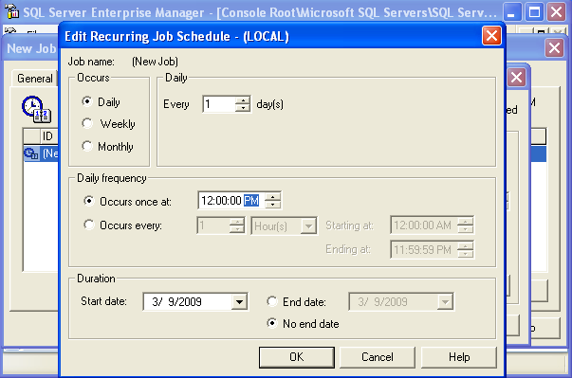Confirm the schedule with OK
Screen dimensions: 572x378
(x=297, y=357)
